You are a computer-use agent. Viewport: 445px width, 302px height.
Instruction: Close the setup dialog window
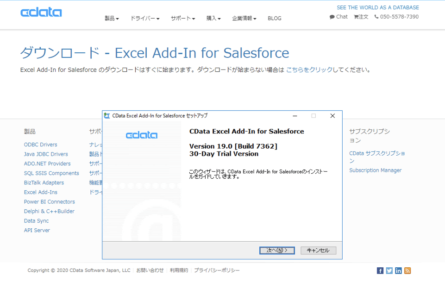click(x=332, y=116)
